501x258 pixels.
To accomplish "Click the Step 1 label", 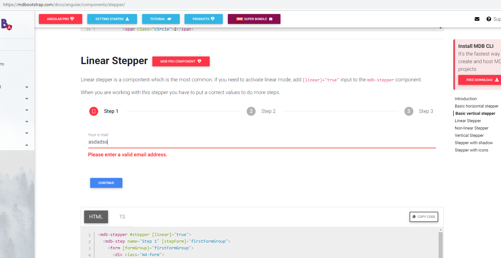I will click(x=111, y=111).
